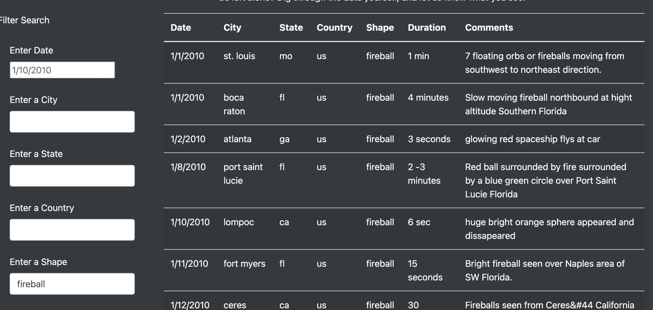Image resolution: width=653 pixels, height=310 pixels.
Task: Click the Enter Date input field
Action: tap(62, 70)
